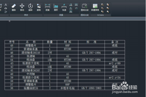
Task: Click the 滚动轴承30207 cell
Action: click(x=31, y=70)
